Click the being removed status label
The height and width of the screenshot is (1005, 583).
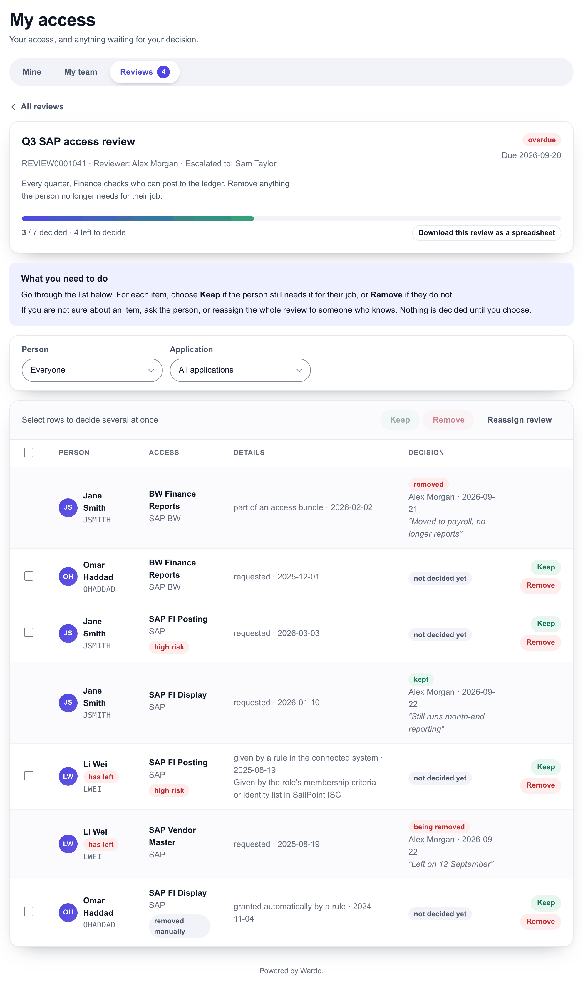(439, 827)
